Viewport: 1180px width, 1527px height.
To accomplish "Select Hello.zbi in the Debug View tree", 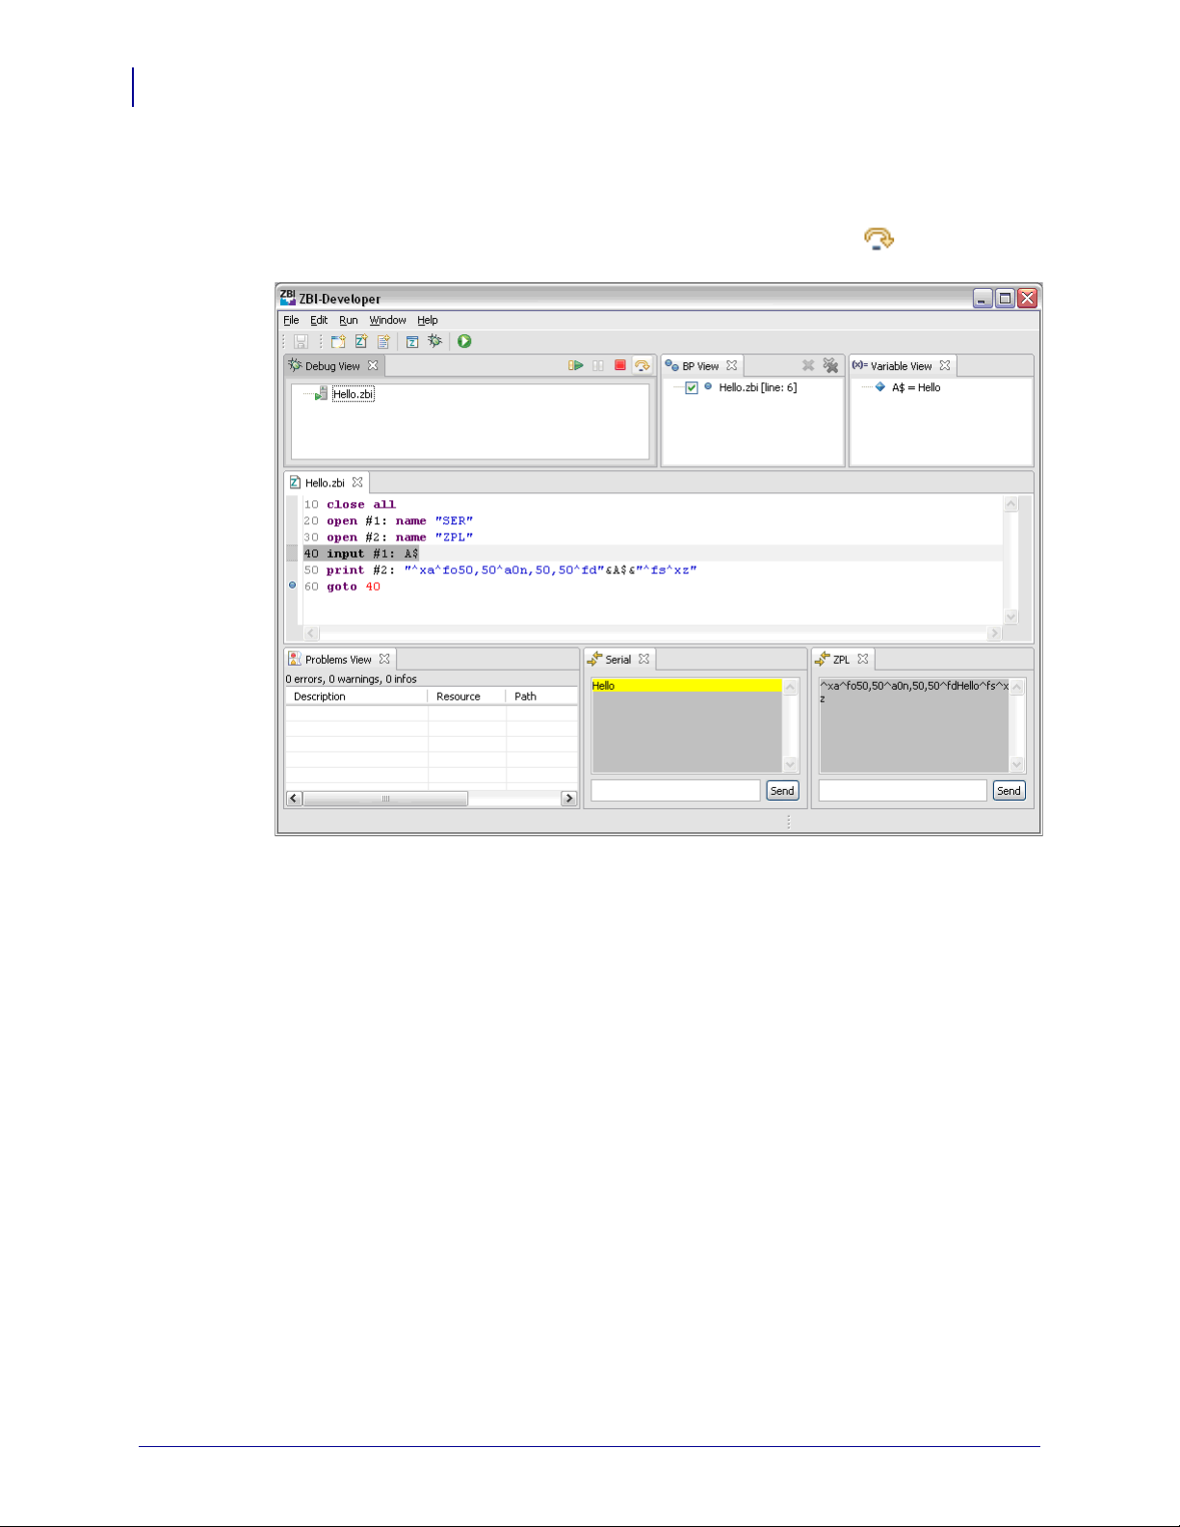I will (354, 394).
